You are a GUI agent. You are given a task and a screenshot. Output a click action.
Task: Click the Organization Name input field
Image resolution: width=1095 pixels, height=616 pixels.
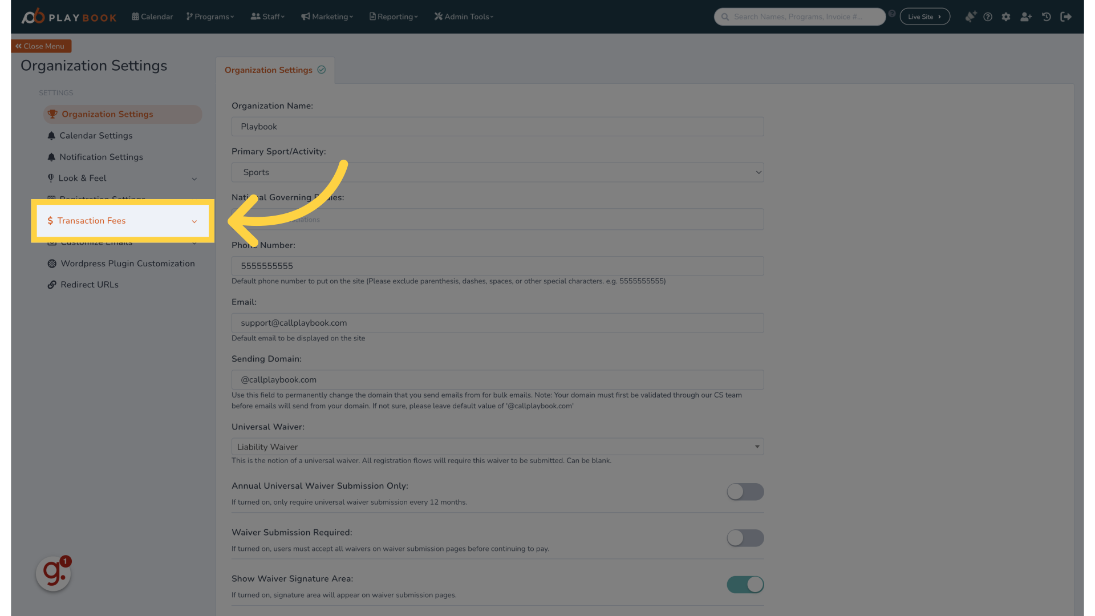pos(497,125)
